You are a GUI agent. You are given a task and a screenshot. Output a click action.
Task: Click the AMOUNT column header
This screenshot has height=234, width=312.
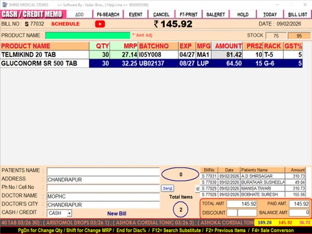pyautogui.click(x=227, y=46)
